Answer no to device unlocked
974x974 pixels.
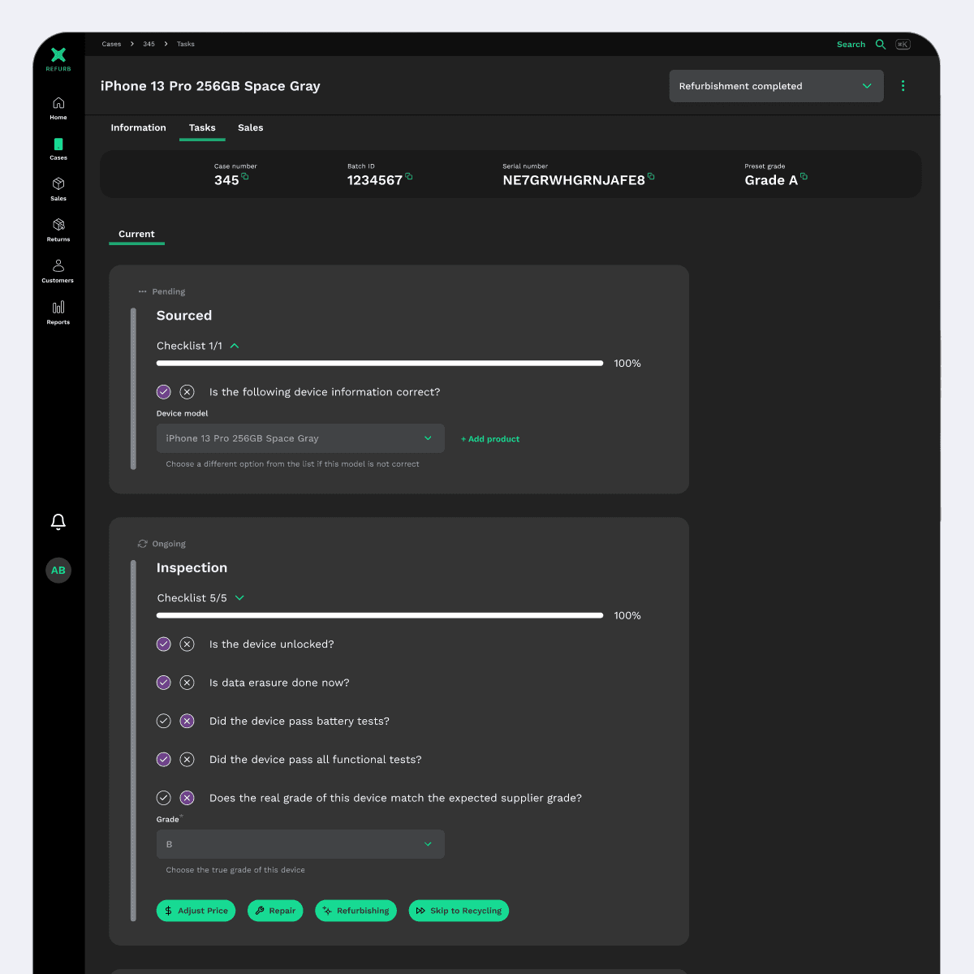(187, 644)
